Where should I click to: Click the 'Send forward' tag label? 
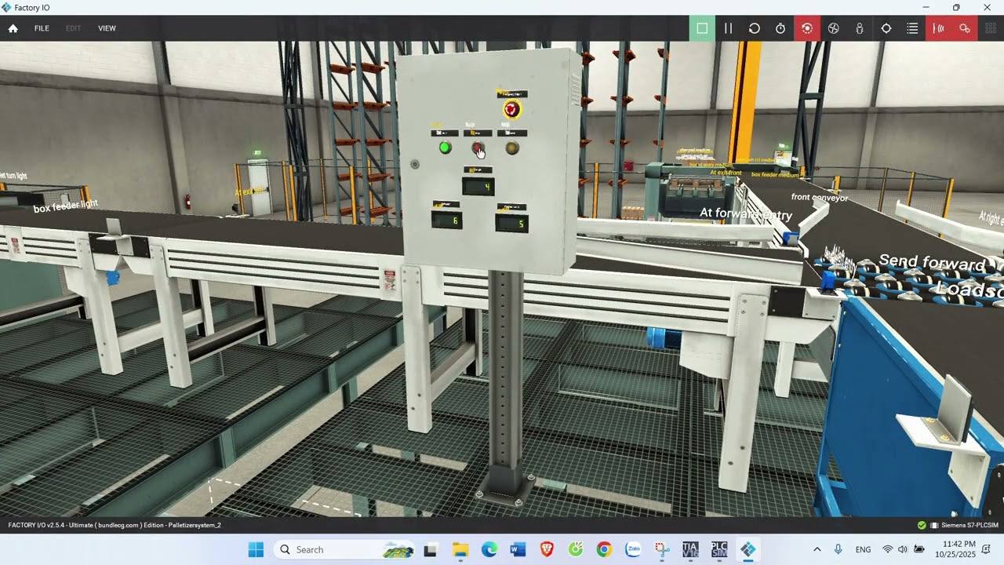coord(932,263)
